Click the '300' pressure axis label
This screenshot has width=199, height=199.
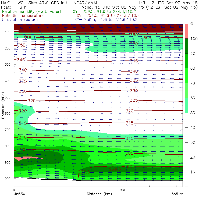(x=8, y=65)
